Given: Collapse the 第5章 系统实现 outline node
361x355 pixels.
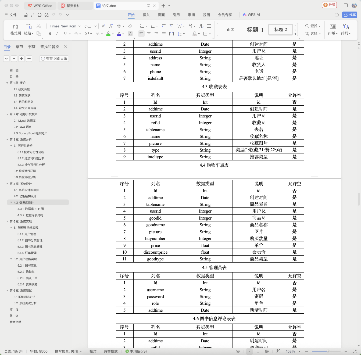Looking at the screenshot, I should tap(7, 221).
